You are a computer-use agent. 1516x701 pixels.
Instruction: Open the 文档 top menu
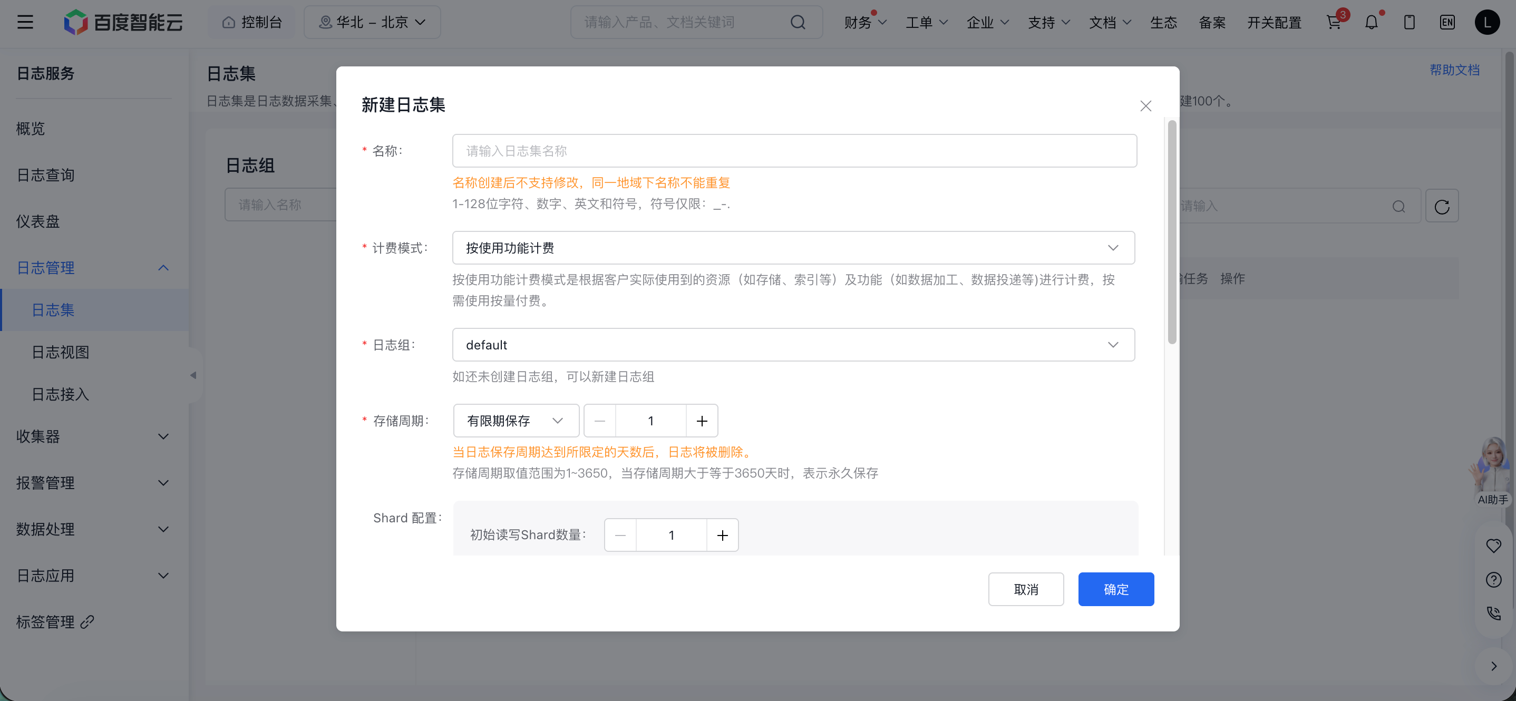point(1110,22)
